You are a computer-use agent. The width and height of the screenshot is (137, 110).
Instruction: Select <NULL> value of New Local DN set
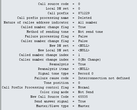click(x=84, y=50)
